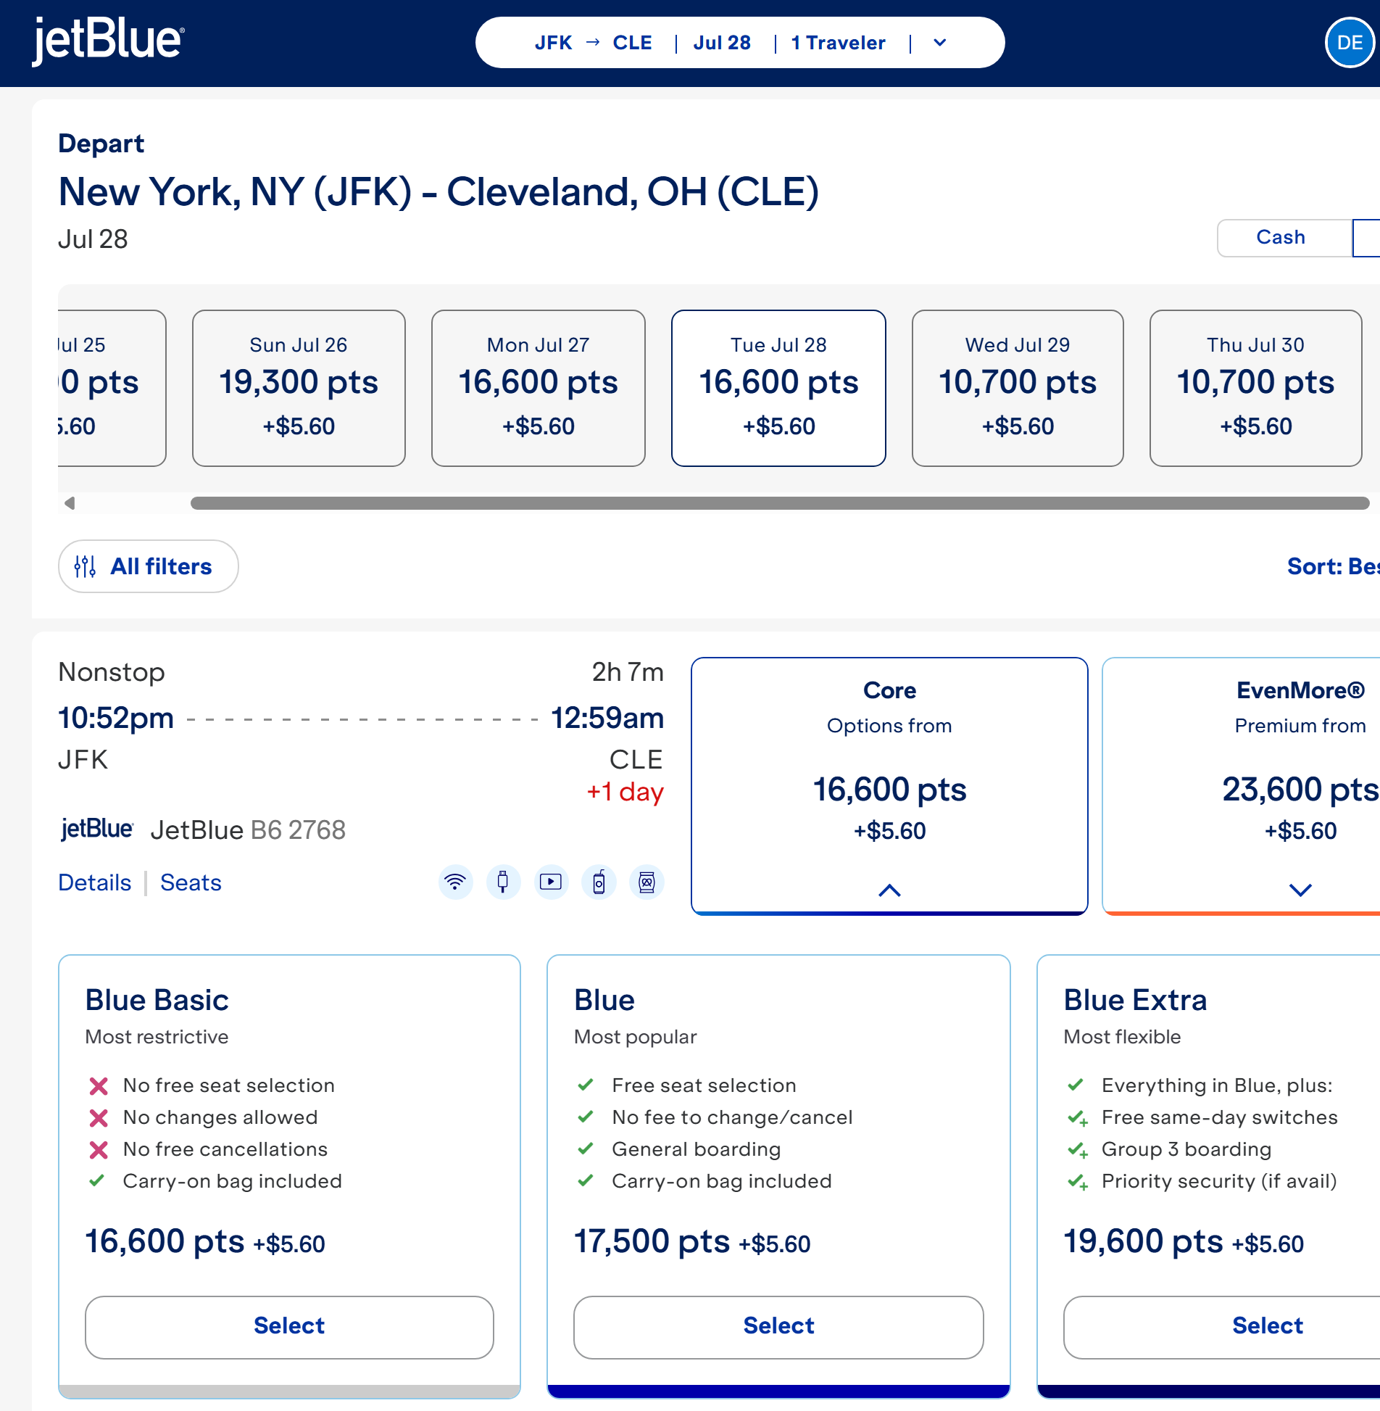Click the snack amenity icon

click(x=647, y=882)
